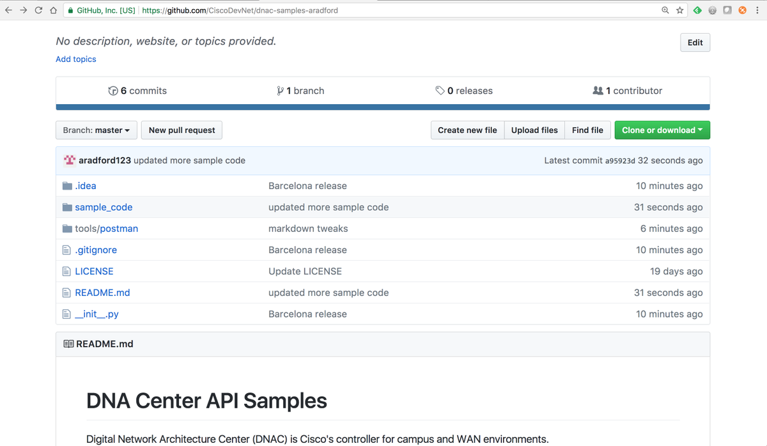View the 1 contributor page
This screenshot has width=767, height=446.
point(628,91)
